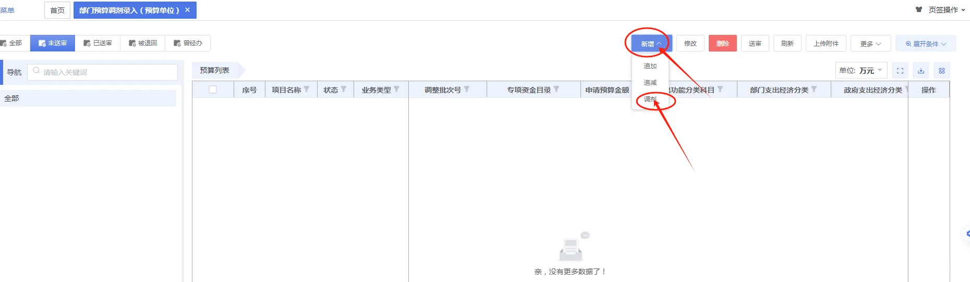Click the 操作 column header
Screen dimensions: 970x282
pyautogui.click(x=929, y=89)
